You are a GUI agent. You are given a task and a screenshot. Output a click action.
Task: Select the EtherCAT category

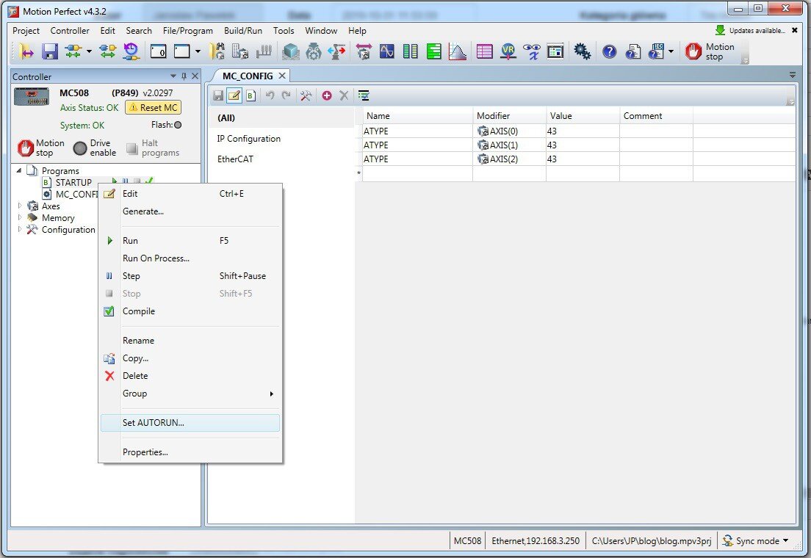(235, 159)
